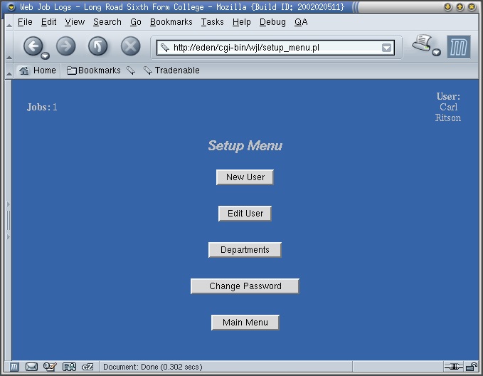Viewport: 483px width, 376px height.
Task: Open the Tradenable bookmark
Action: coord(171,70)
